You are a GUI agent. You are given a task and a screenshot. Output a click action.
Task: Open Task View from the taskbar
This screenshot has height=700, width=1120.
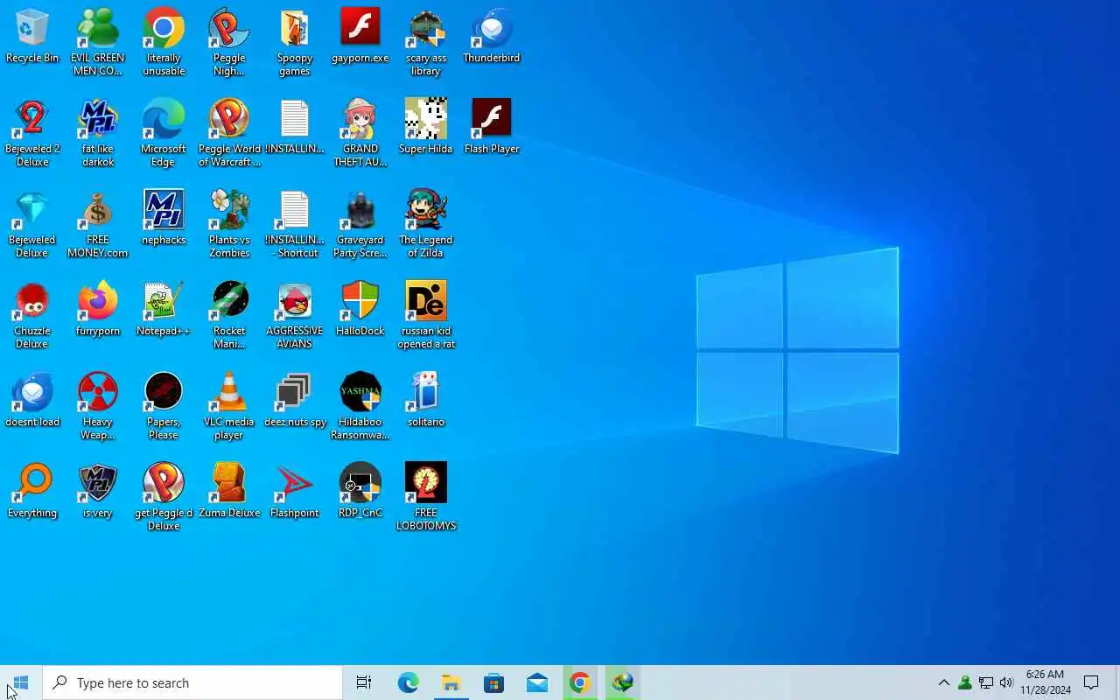click(364, 682)
